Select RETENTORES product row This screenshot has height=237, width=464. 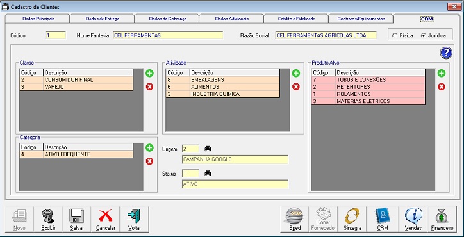(x=369, y=87)
